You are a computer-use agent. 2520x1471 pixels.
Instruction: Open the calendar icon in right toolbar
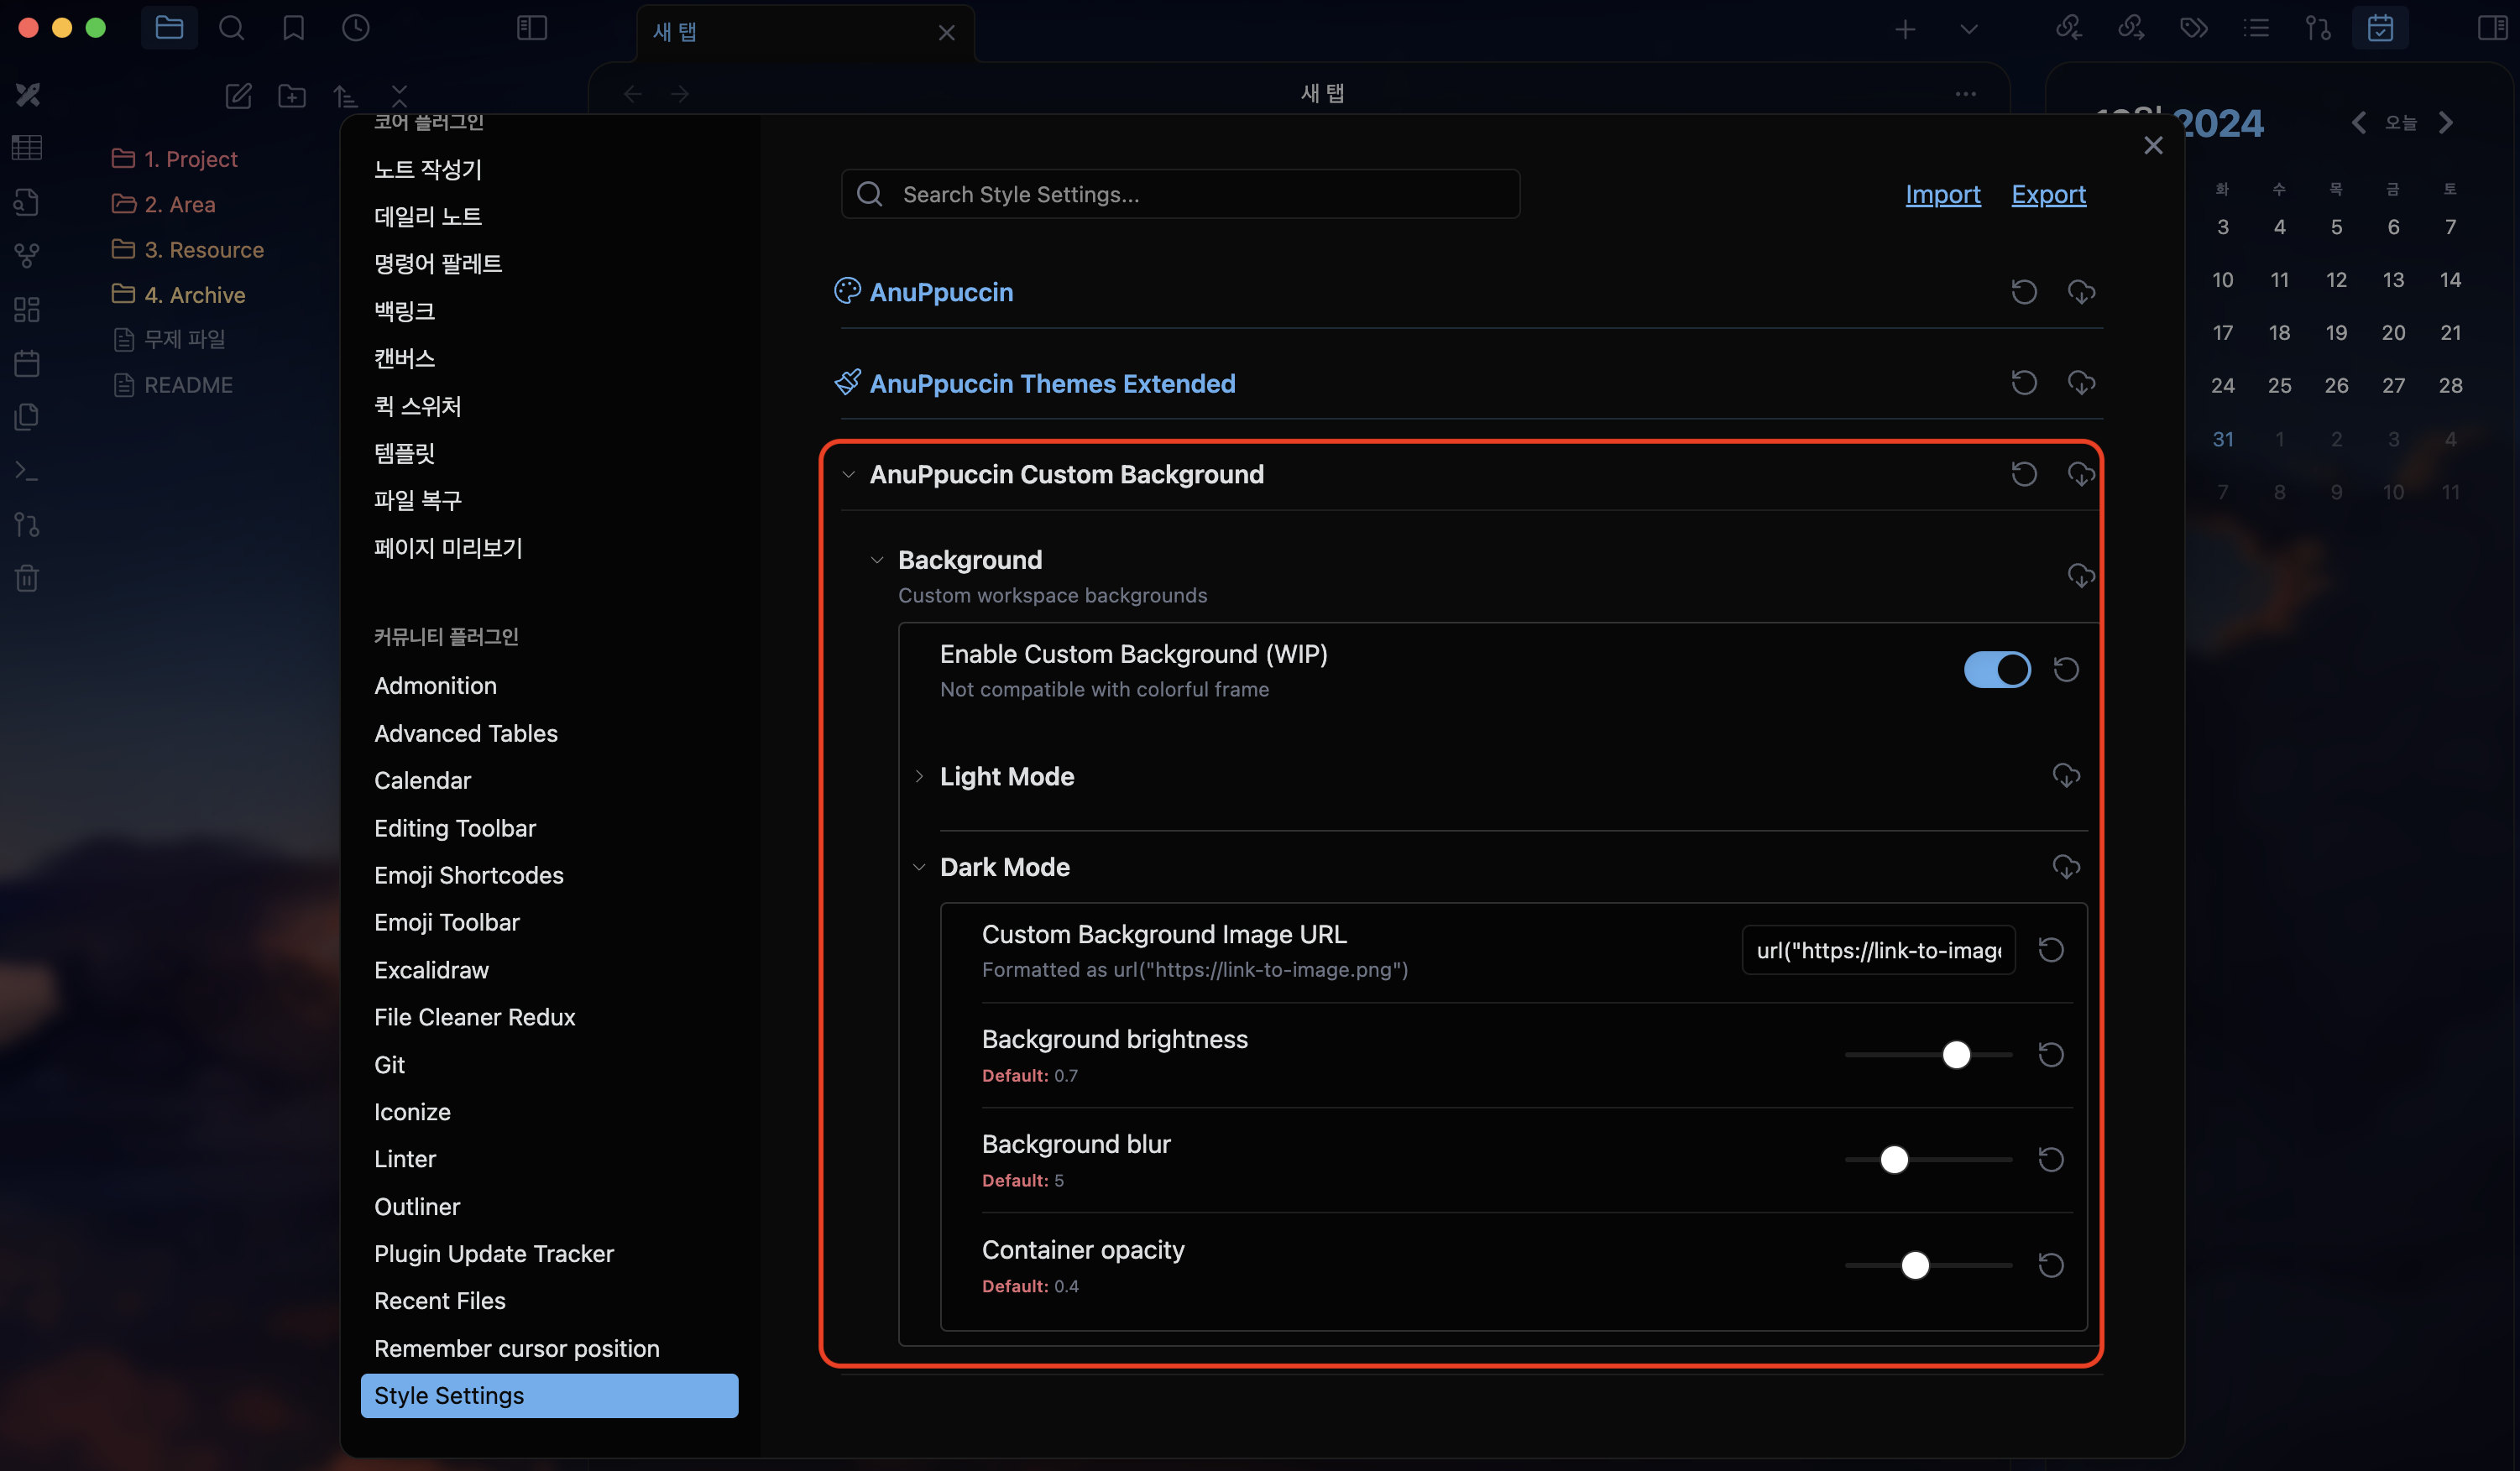[x=2380, y=28]
